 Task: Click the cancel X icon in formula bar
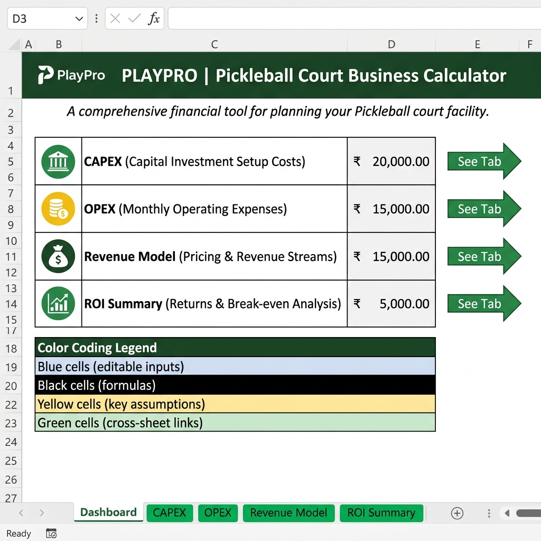click(x=115, y=18)
